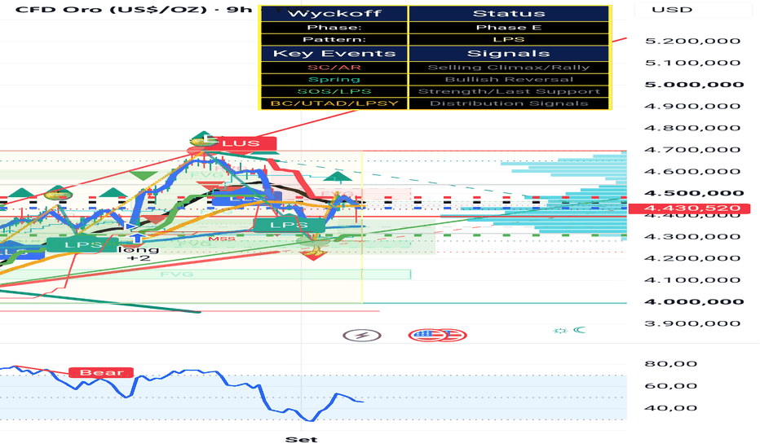Select the lower FVG box label

pyautogui.click(x=178, y=275)
